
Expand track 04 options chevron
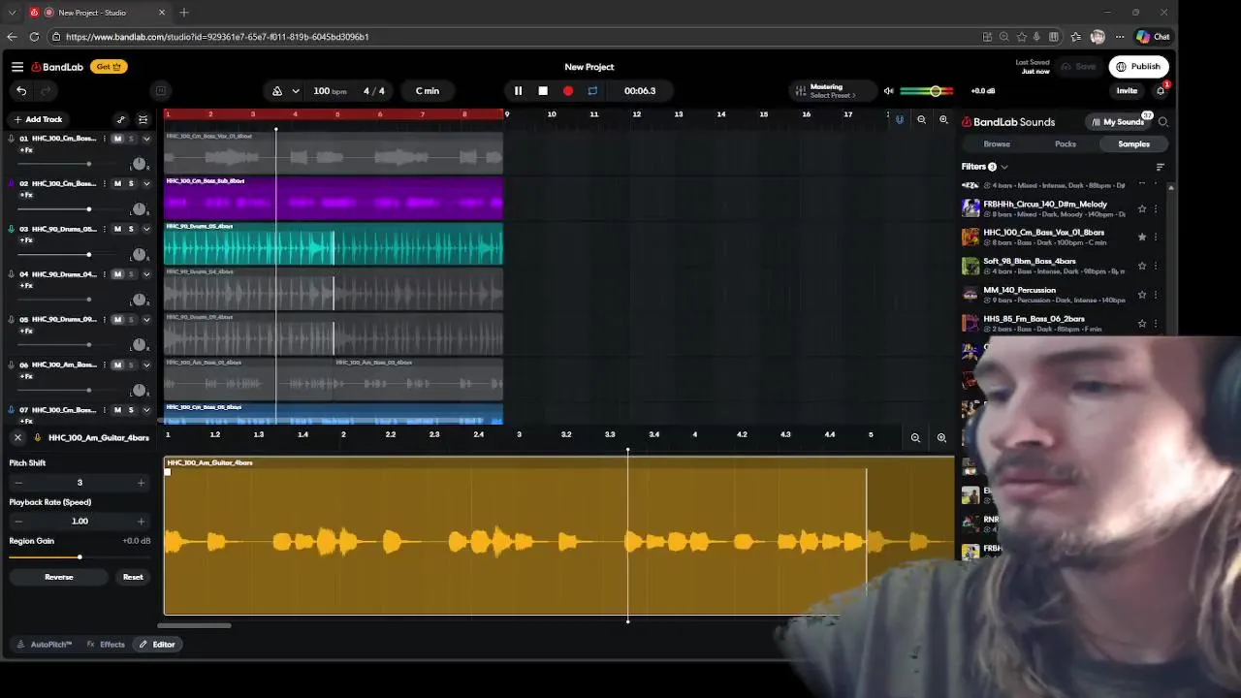(x=146, y=274)
